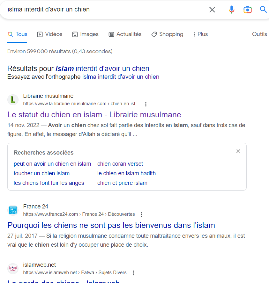This screenshot has height=283, width=269.
Task: Open options menu for Librairie musulmane result
Action: coord(146,104)
